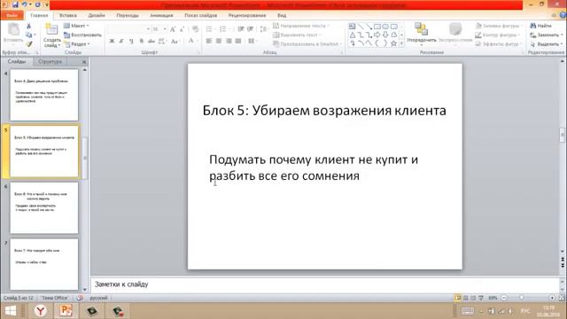The height and width of the screenshot is (319, 567).
Task: Click the Выровнять текст button
Action: point(297,35)
